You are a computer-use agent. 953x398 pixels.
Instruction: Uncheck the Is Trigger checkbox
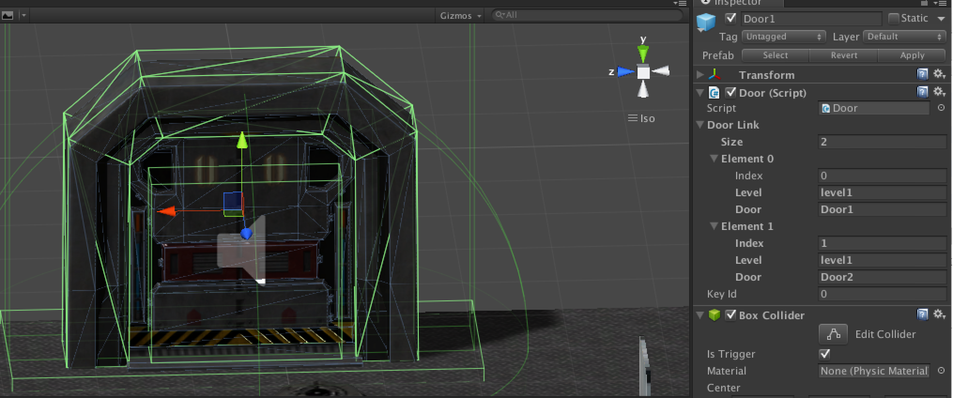[x=824, y=354]
